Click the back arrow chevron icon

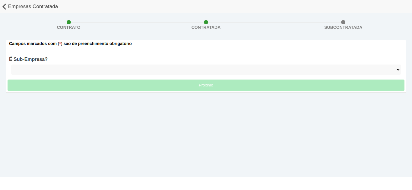tap(4, 7)
